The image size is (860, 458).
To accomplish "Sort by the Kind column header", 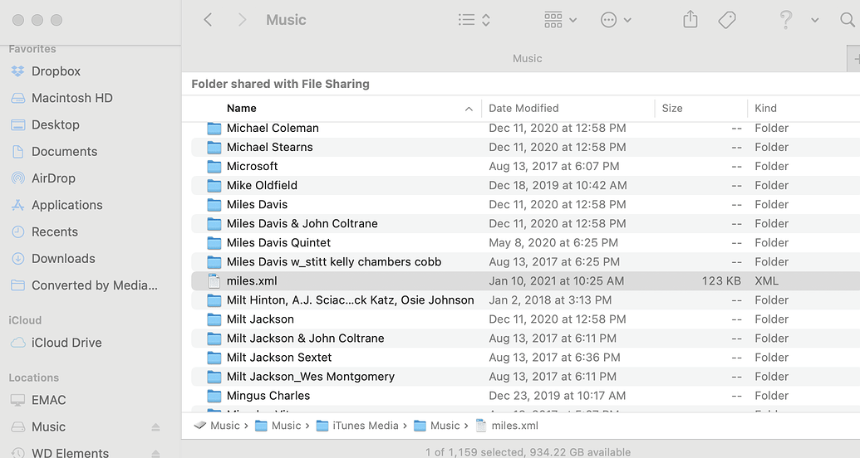I will click(765, 109).
